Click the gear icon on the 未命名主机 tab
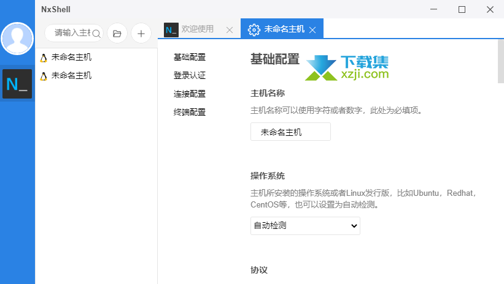This screenshot has width=504, height=284. point(254,30)
